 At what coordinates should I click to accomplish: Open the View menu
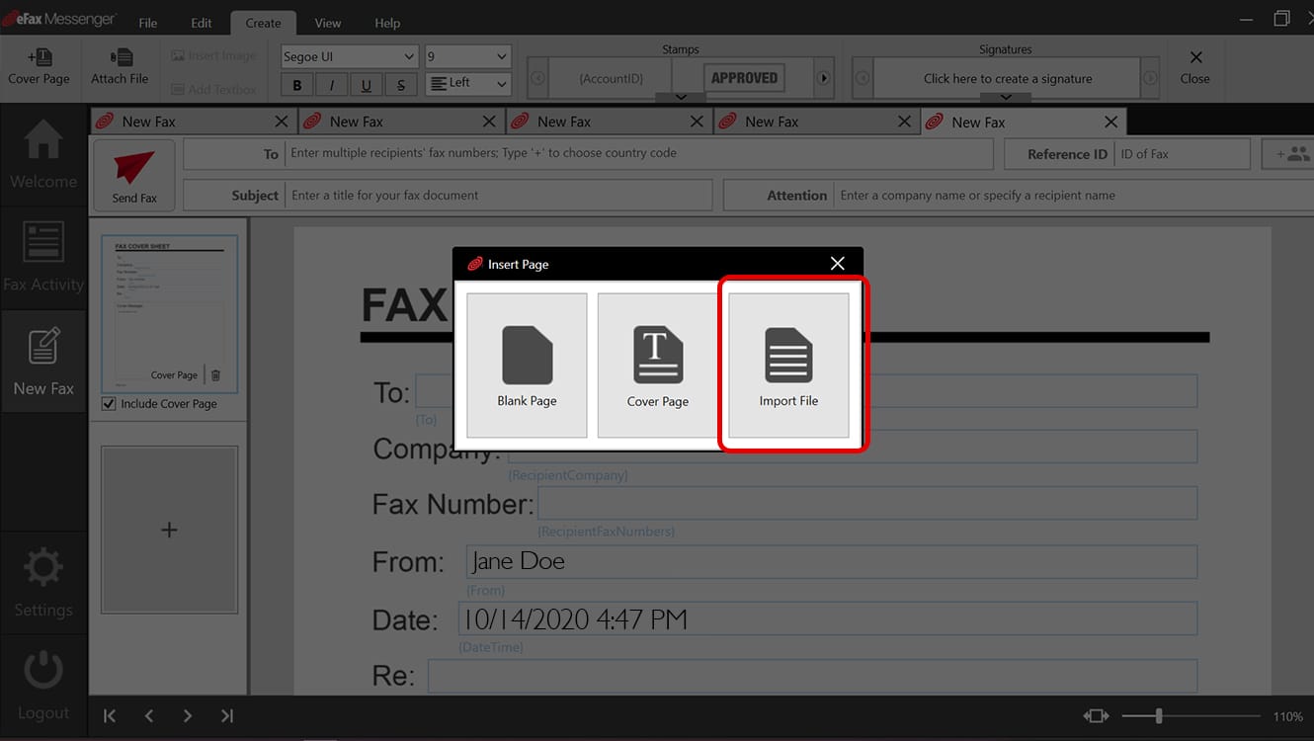(327, 22)
